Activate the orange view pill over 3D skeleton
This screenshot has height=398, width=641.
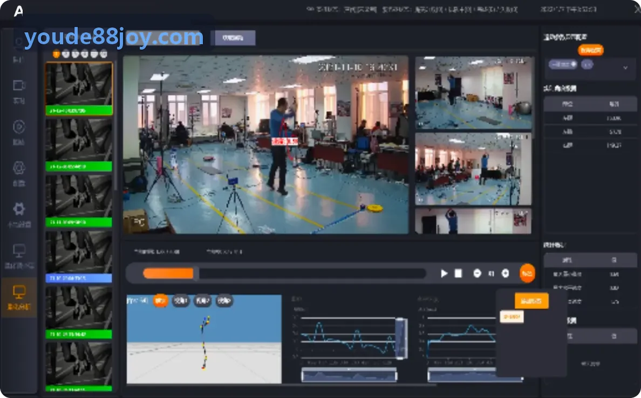[x=160, y=301]
